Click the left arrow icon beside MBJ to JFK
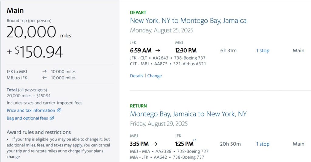Screen dimensions: 311x162 (x=44, y=78)
